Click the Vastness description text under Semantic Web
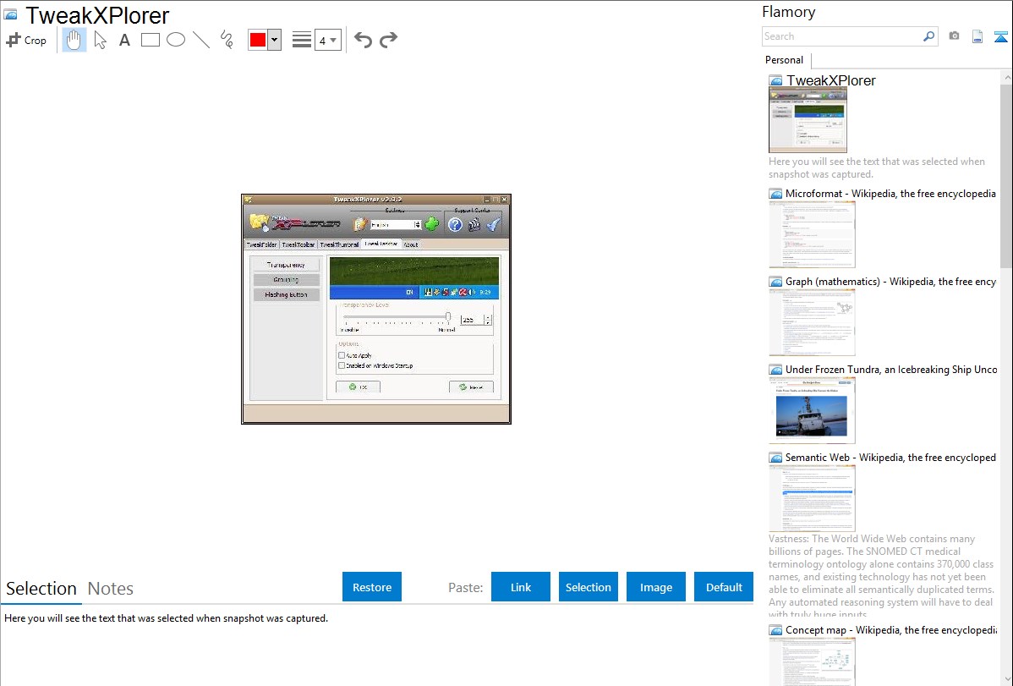Viewport: 1013px width, 686px height. coord(882,576)
